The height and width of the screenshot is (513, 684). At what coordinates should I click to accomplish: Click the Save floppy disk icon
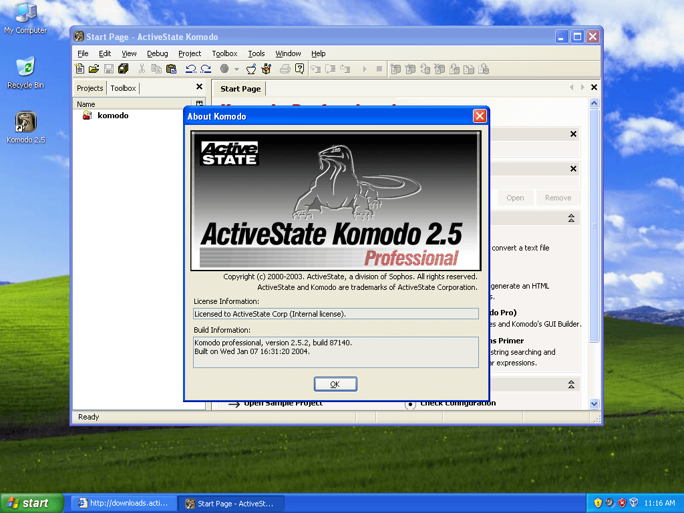[109, 69]
